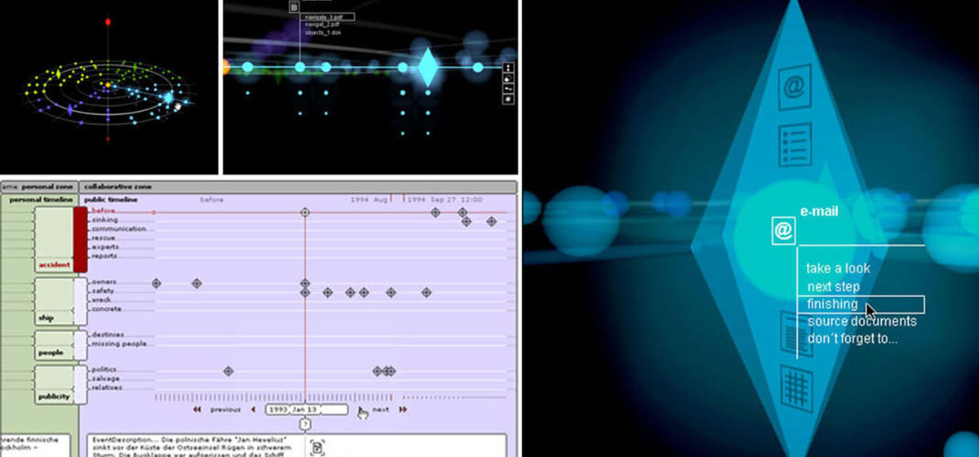This screenshot has width=979, height=457.
Task: Click the 'next' timeline button
Action: 380,410
